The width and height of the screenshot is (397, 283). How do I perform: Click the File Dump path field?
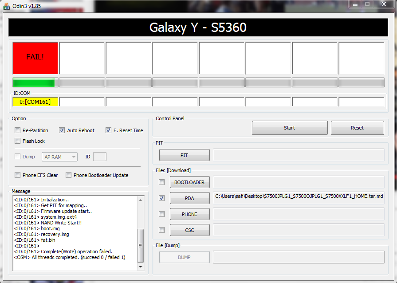pyautogui.click(x=299, y=257)
